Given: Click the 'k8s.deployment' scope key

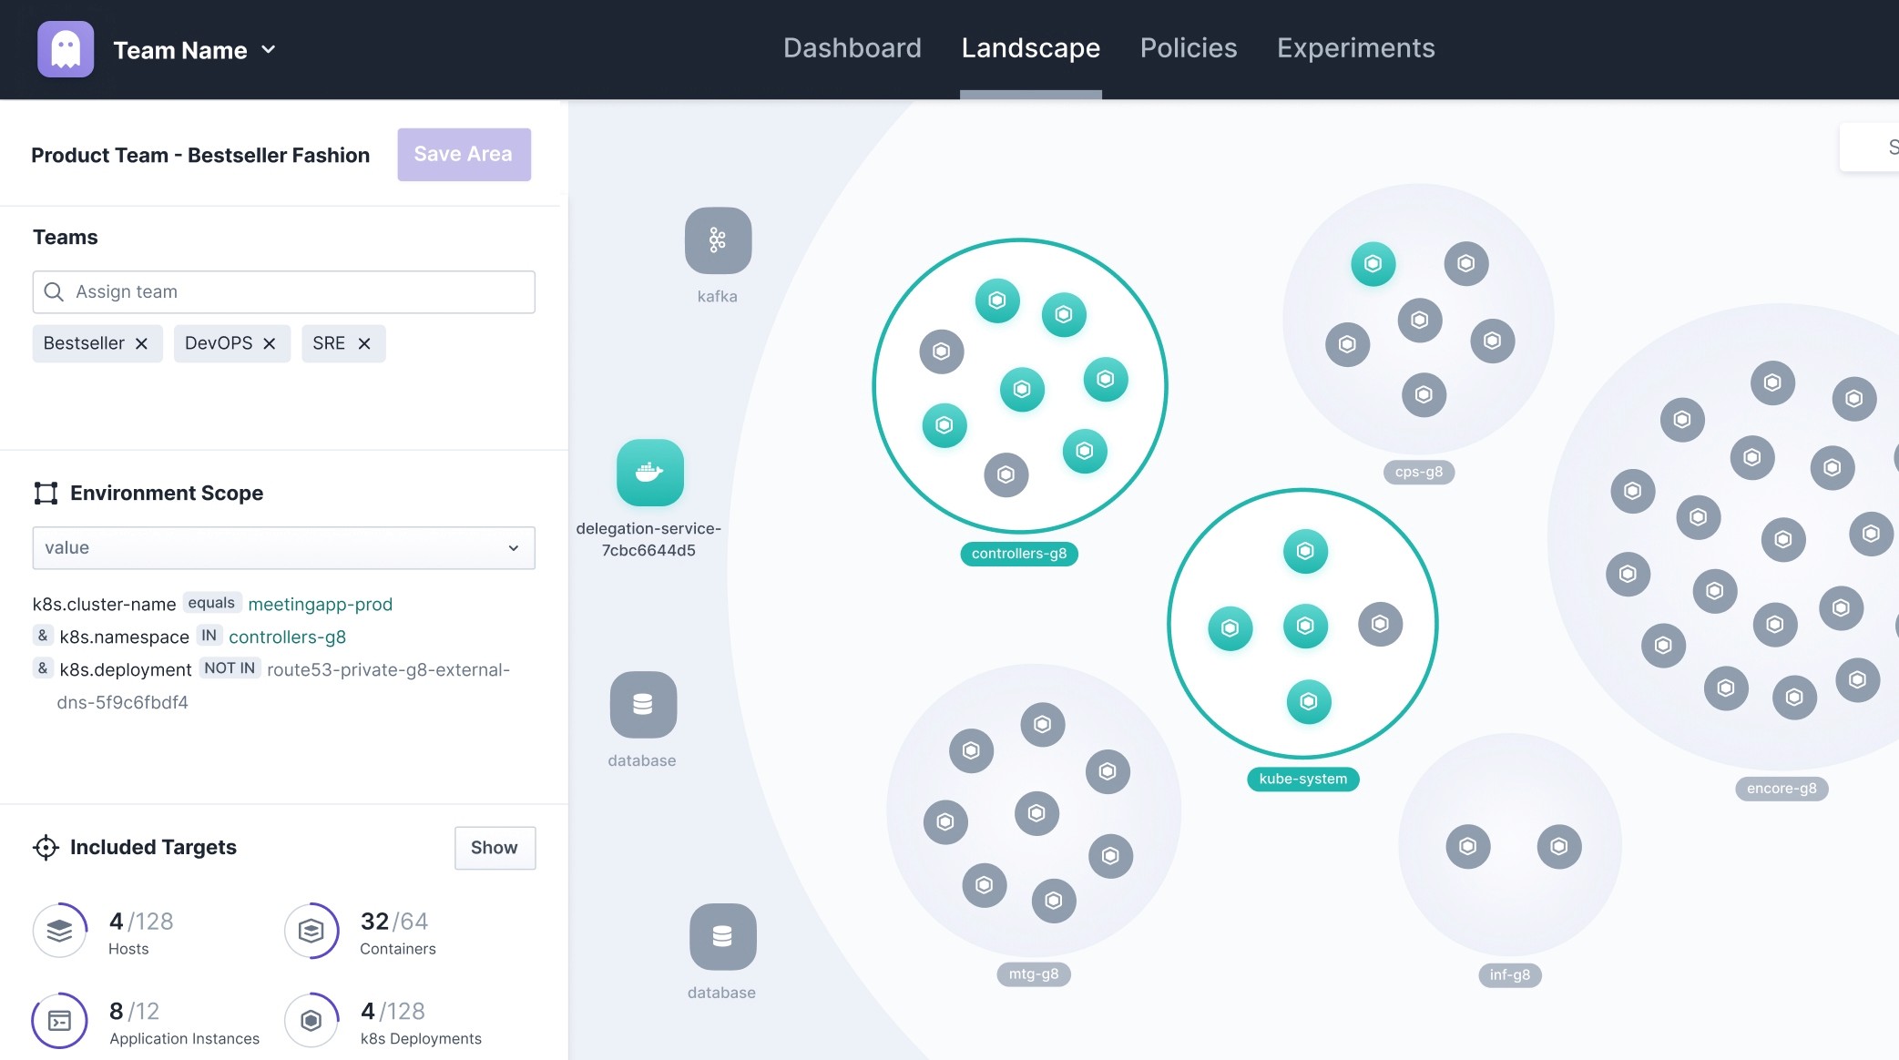Looking at the screenshot, I should pos(126,669).
